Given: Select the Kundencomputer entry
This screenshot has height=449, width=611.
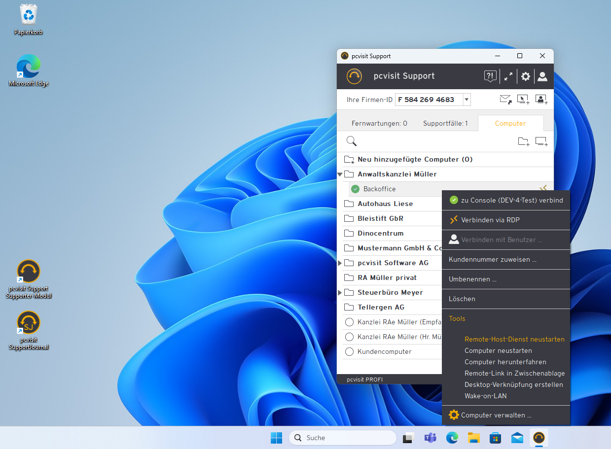Looking at the screenshot, I should (x=384, y=351).
